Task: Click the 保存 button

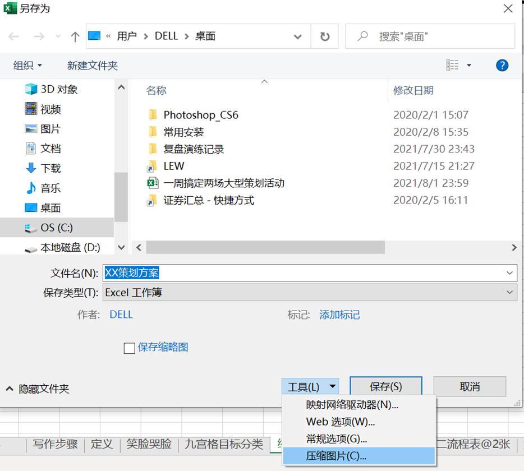Action: pos(386,386)
